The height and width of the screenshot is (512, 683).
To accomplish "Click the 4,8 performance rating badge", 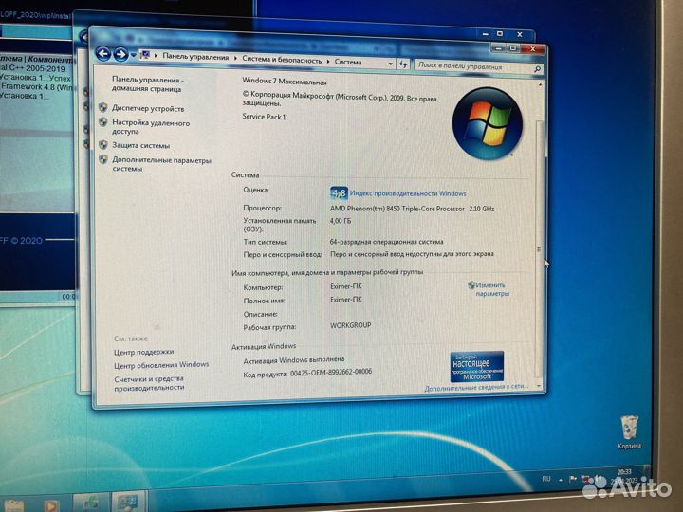I will click(339, 192).
